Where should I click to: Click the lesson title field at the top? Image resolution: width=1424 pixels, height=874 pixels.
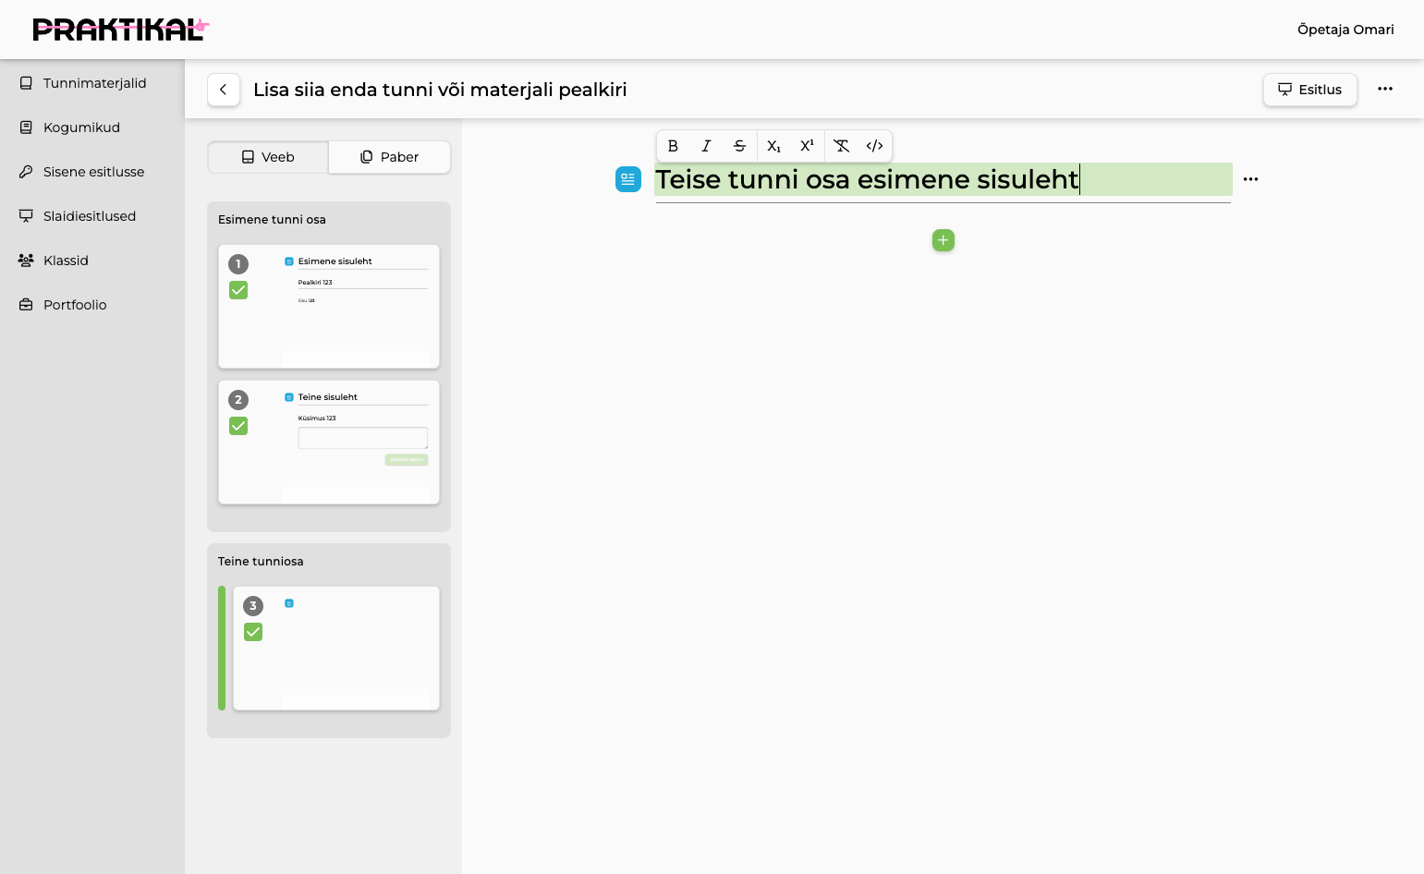tap(440, 90)
